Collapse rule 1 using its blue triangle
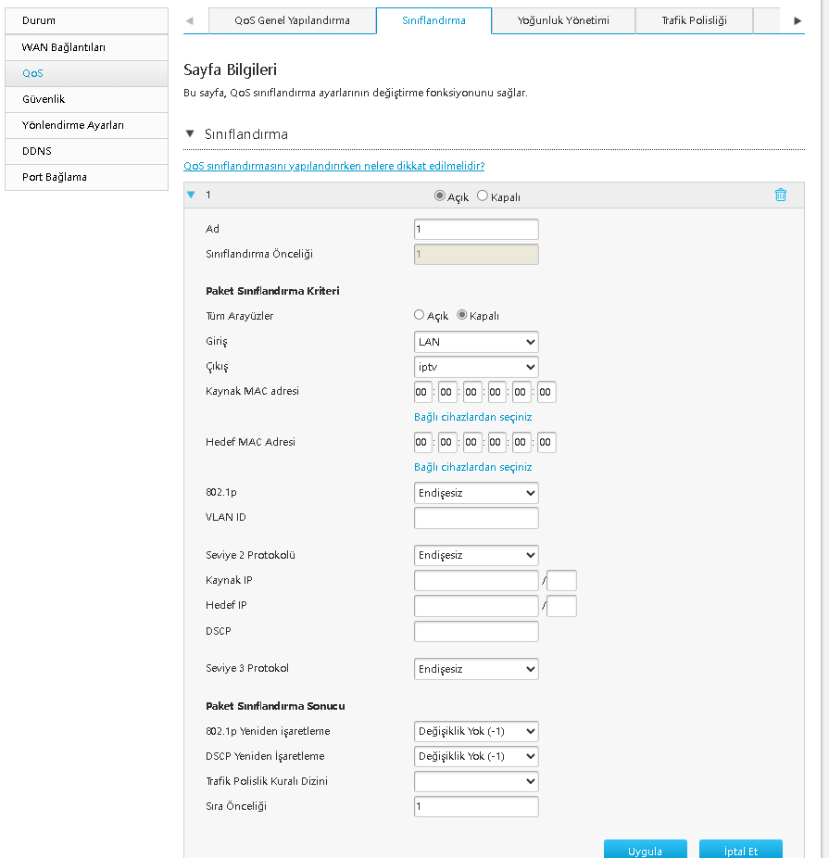 (192, 196)
